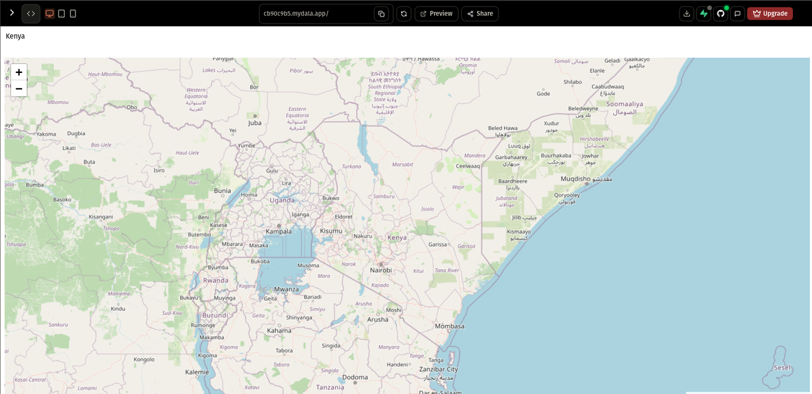This screenshot has width=812, height=394.
Task: Click the Wajir region label
Action: tap(458, 187)
